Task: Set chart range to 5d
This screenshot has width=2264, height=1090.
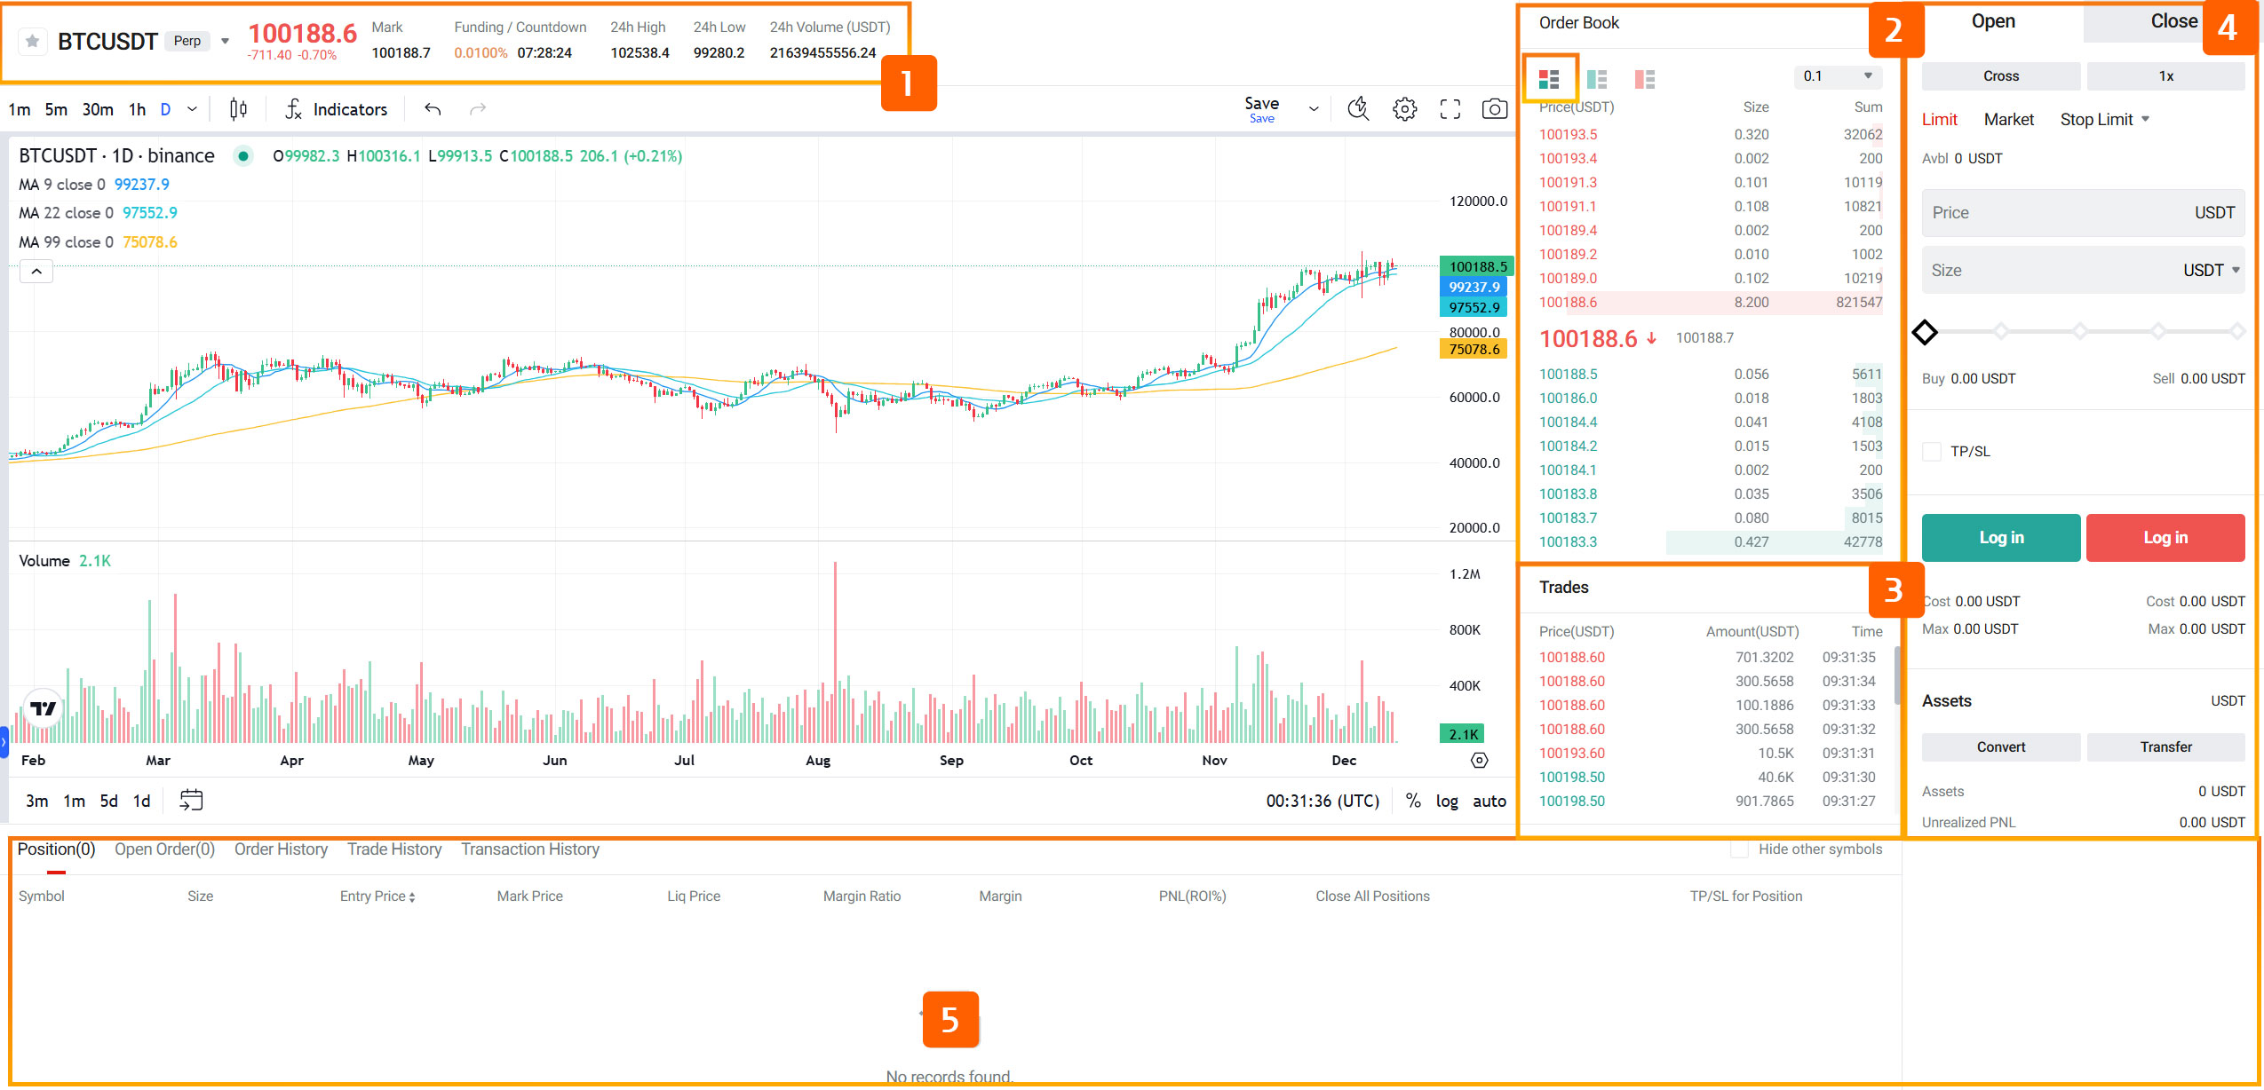Action: [108, 801]
